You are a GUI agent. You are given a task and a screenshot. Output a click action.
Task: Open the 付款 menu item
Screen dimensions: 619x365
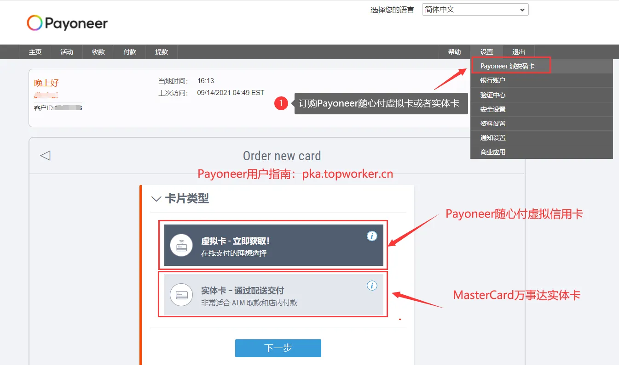[130, 52]
